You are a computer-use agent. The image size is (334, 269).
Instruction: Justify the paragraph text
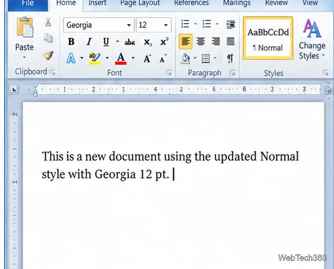point(231,41)
